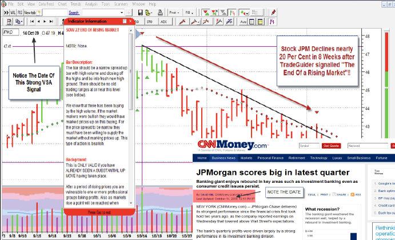Open the Technology tab on CNNMoney
The height and width of the screenshot is (240, 395).
click(x=318, y=158)
